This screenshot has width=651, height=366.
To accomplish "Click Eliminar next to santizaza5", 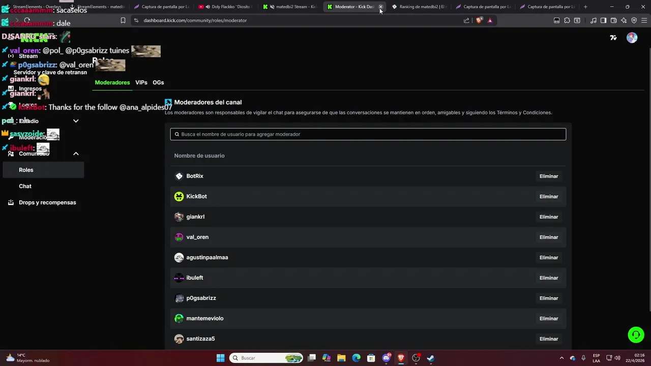I will click(x=549, y=339).
